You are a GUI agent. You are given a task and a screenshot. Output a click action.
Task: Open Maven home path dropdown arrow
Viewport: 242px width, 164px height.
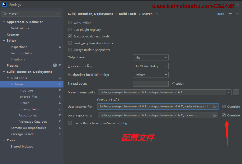(x=229, y=92)
